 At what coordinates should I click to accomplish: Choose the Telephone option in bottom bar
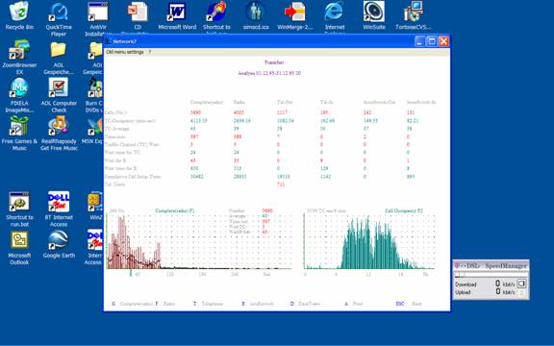point(208,304)
